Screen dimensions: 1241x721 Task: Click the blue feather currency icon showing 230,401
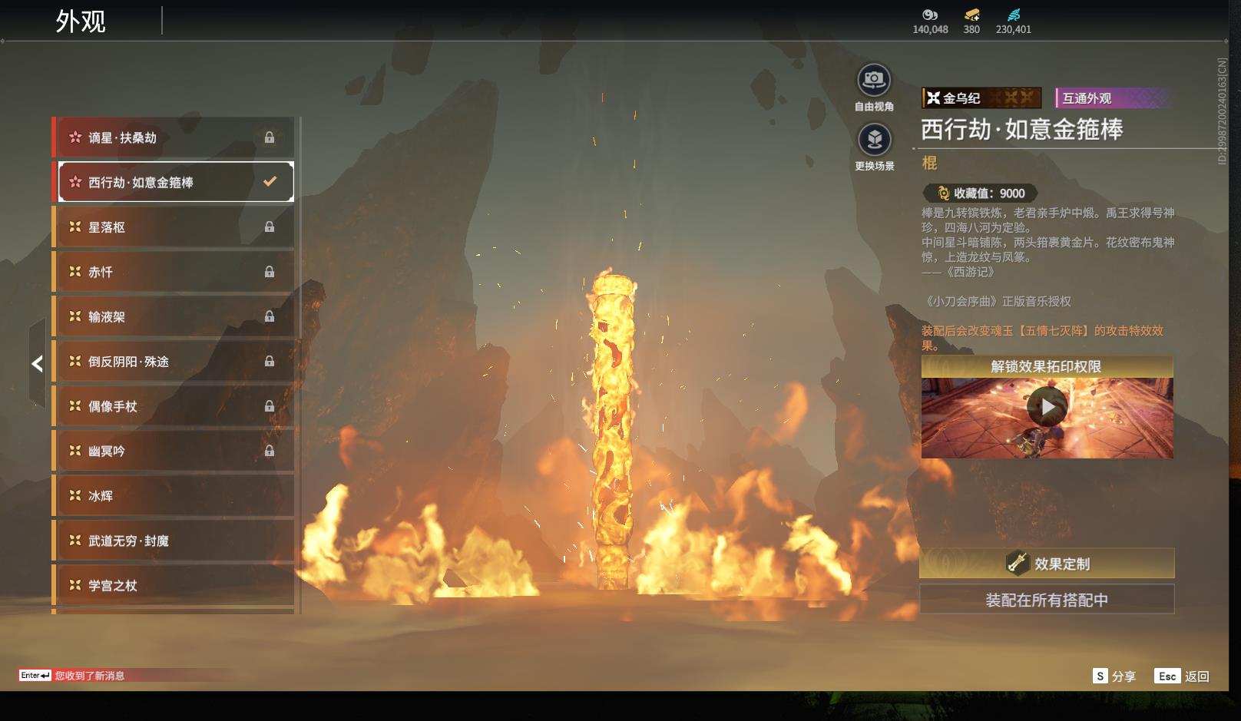tap(1014, 15)
